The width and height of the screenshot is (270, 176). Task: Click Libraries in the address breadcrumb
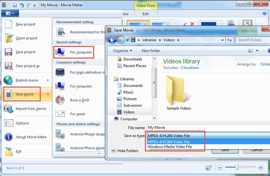[x=149, y=40]
